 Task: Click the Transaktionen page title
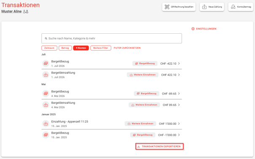click(21, 5)
